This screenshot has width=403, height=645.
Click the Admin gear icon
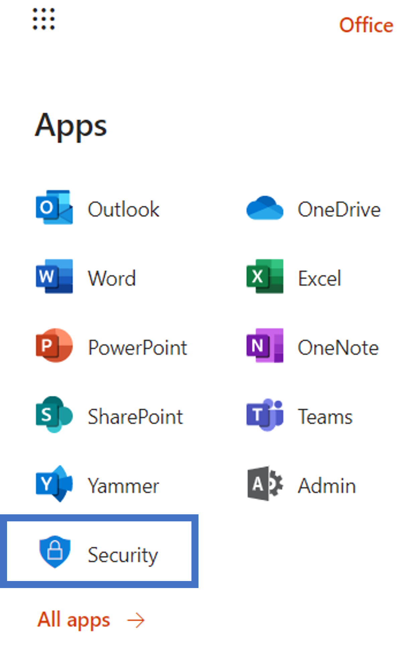point(264,483)
